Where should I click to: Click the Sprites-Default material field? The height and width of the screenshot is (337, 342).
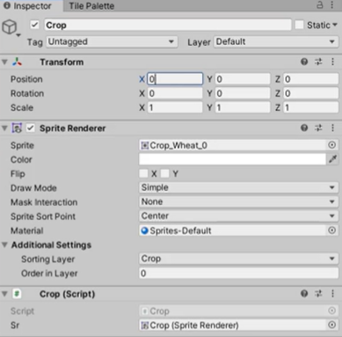click(x=233, y=231)
